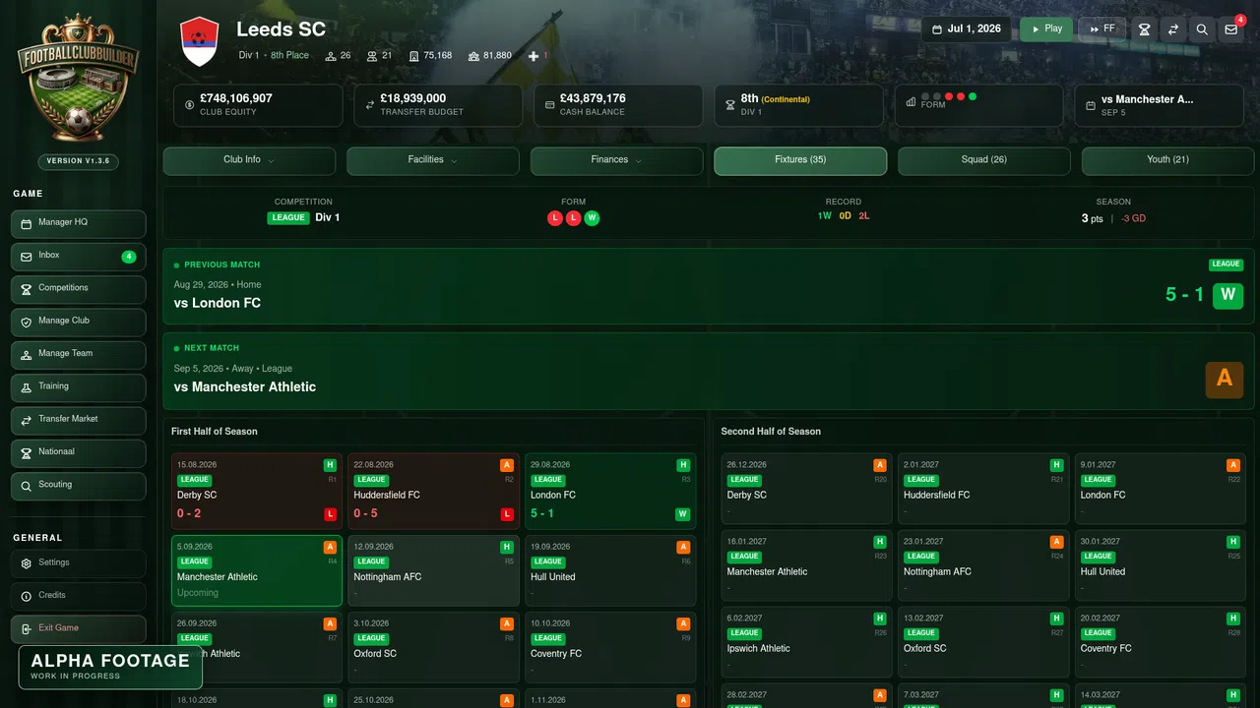This screenshot has height=708, width=1260.
Task: Select the 15.08.2026 Derby SC fixture
Action: (257, 492)
